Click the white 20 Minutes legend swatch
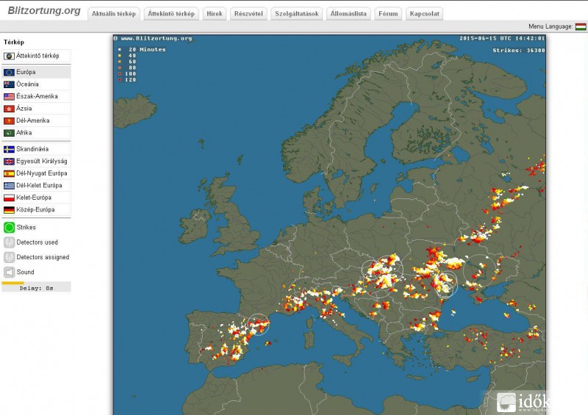Image resolution: width=588 pixels, height=415 pixels. click(x=120, y=49)
